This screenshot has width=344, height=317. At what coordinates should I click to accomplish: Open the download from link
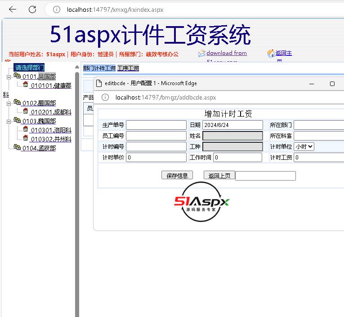point(227,53)
